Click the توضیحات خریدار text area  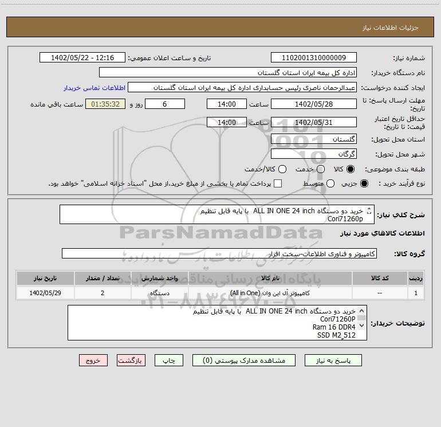(x=217, y=323)
